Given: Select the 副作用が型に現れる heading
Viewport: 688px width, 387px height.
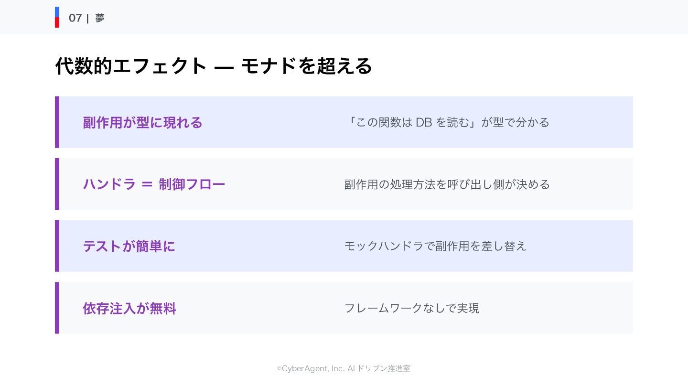Looking at the screenshot, I should (142, 123).
